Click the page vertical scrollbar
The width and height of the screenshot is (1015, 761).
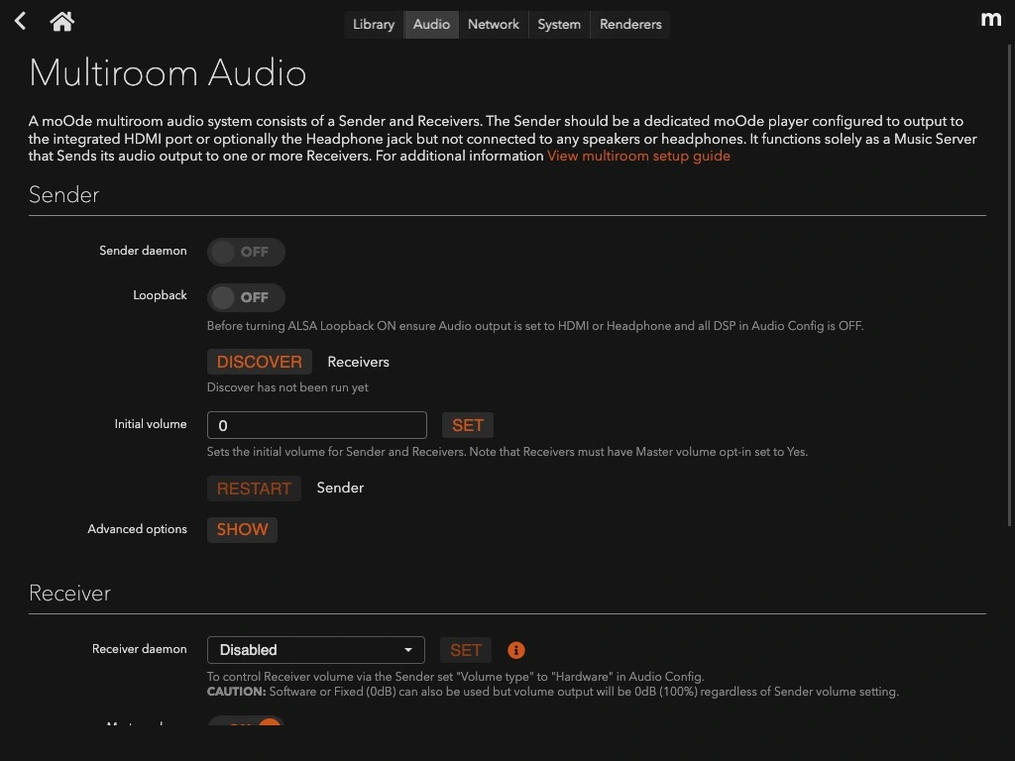[x=1010, y=284]
